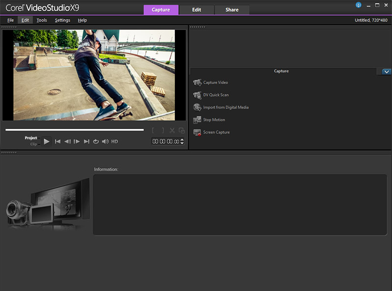The width and height of the screenshot is (392, 291).
Task: Click the preview scrubber bar
Action: pyautogui.click(x=74, y=130)
